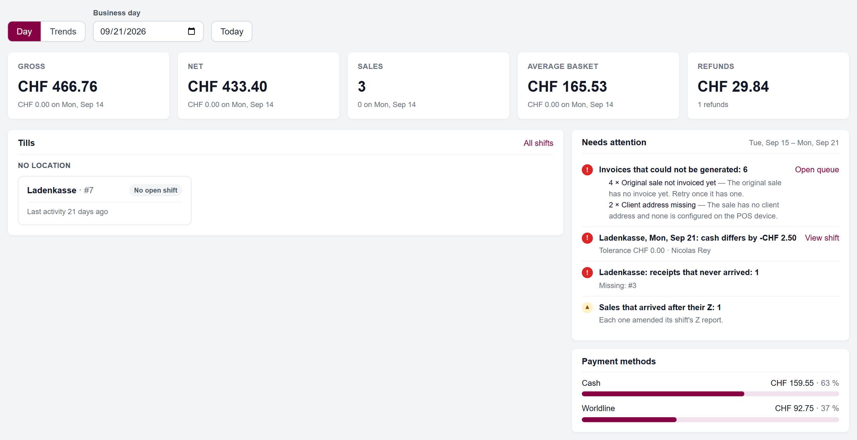This screenshot has height=440, width=857.
Task: Select the Net CHF 433.40 value
Action: (227, 86)
